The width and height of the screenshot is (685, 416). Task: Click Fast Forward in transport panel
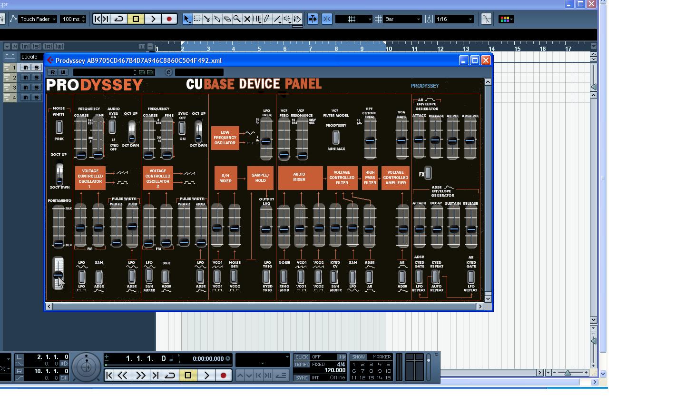140,376
